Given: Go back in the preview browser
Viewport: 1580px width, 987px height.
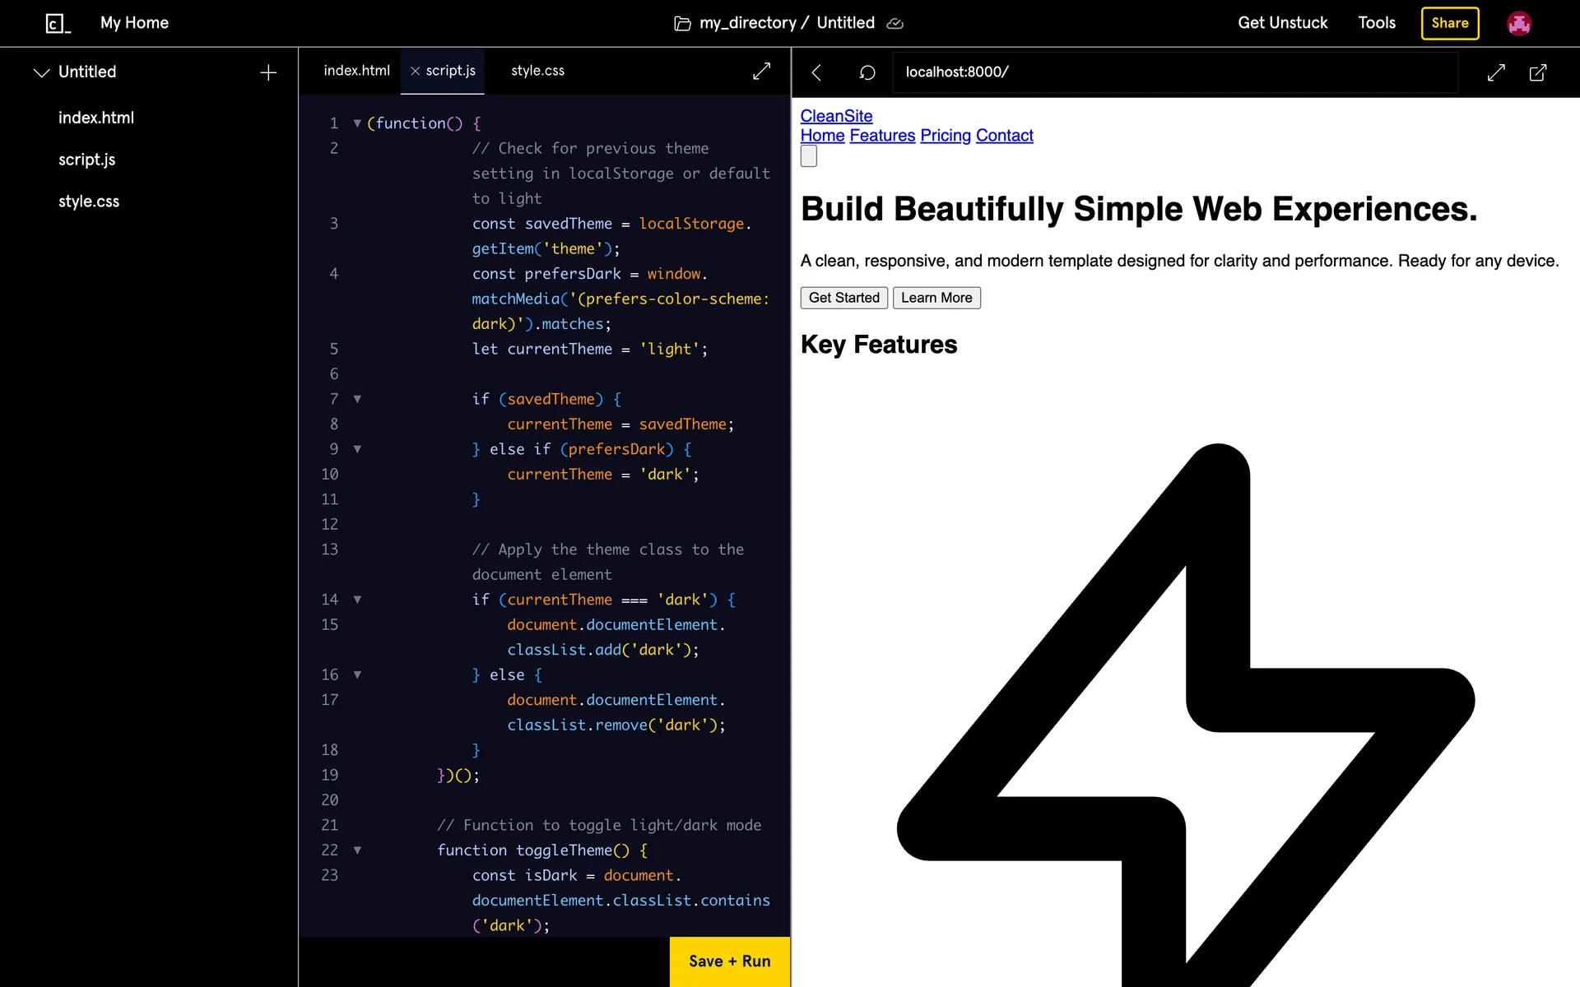Looking at the screenshot, I should click(x=816, y=72).
